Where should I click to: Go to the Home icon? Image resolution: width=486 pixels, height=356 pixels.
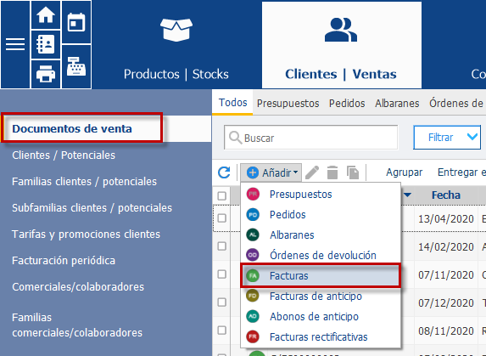[x=46, y=15]
